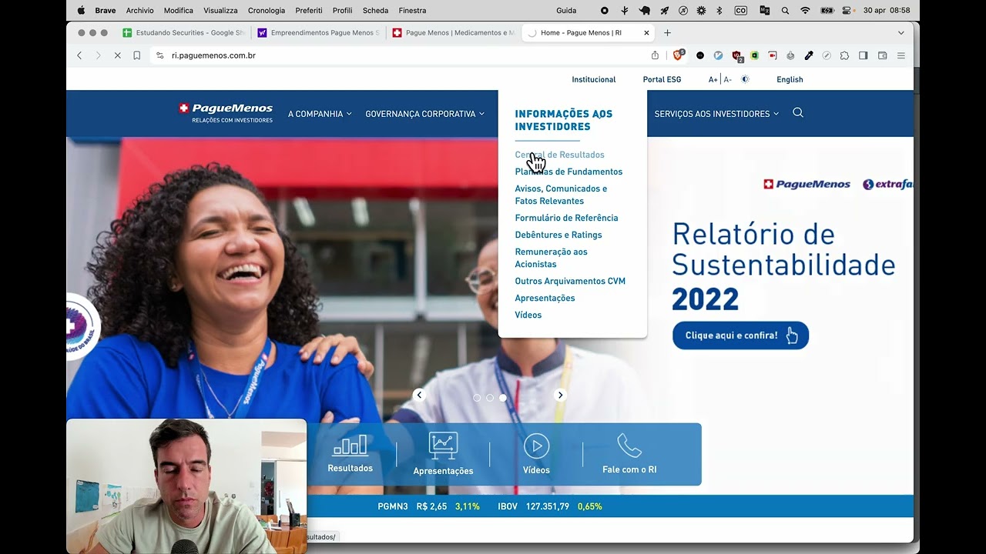Click the PGMN3 R$ 2,65 stock ticker
This screenshot has height=554, width=986.
(428, 506)
